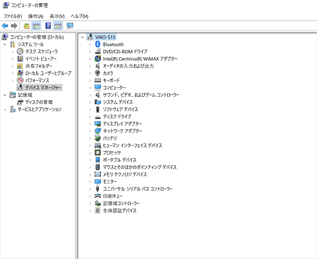
Task: Toggle the console tree pane toolbar button
Action: point(36,26)
